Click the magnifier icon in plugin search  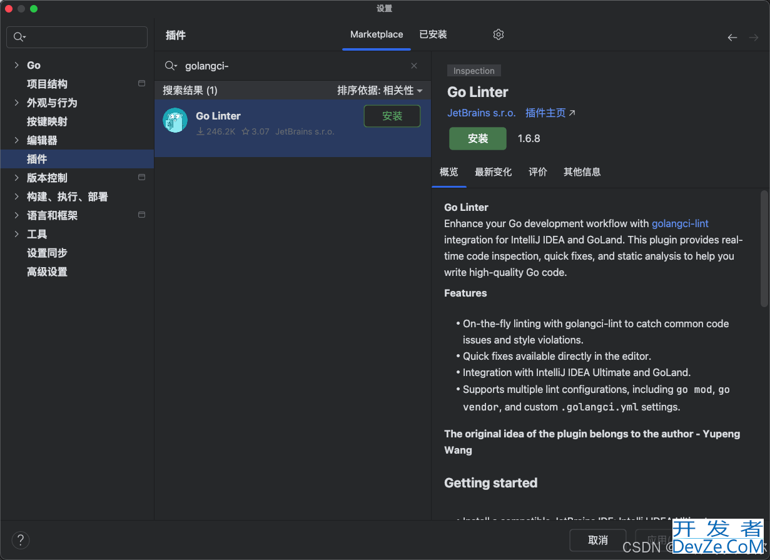pos(170,66)
